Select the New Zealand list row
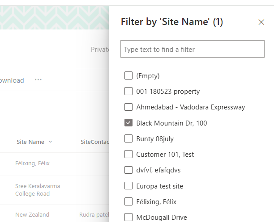Screen dimensions: 274x222 32,215
